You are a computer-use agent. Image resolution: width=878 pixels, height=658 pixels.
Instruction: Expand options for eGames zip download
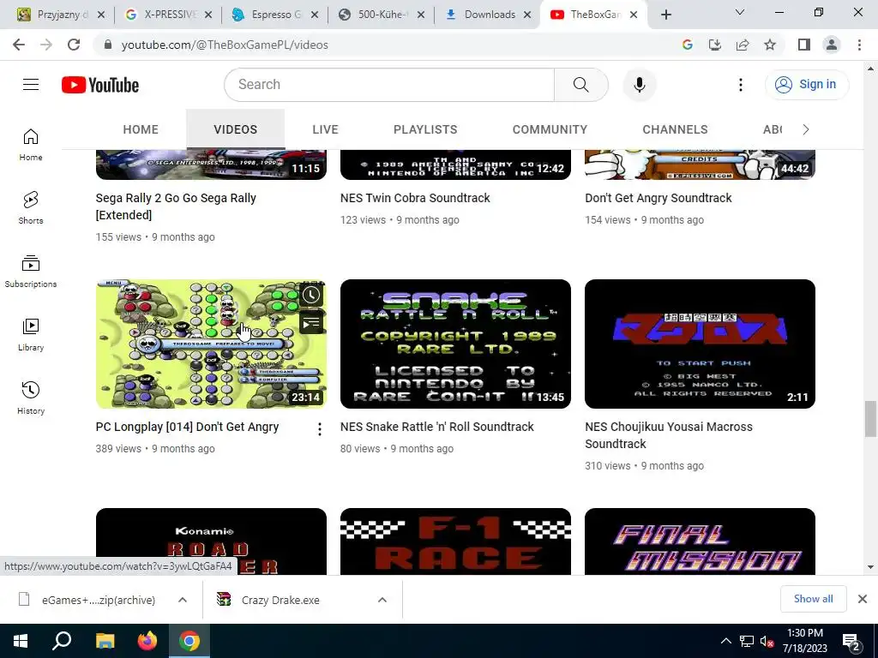pyautogui.click(x=183, y=600)
